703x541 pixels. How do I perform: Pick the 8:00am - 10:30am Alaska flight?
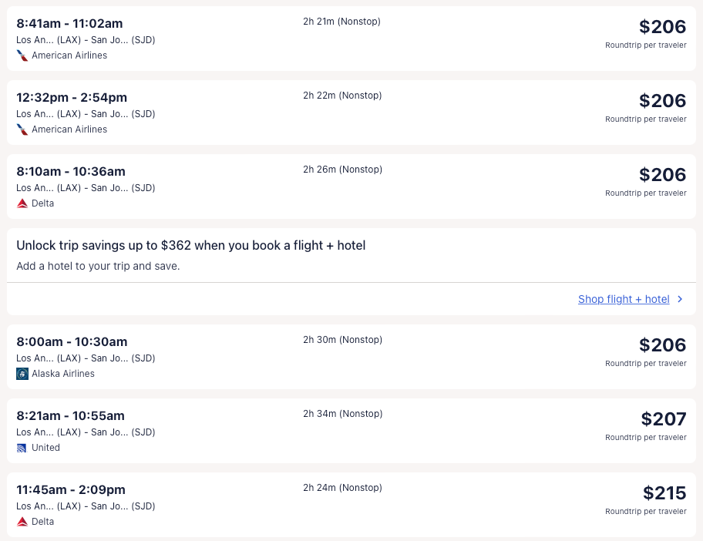[72, 342]
